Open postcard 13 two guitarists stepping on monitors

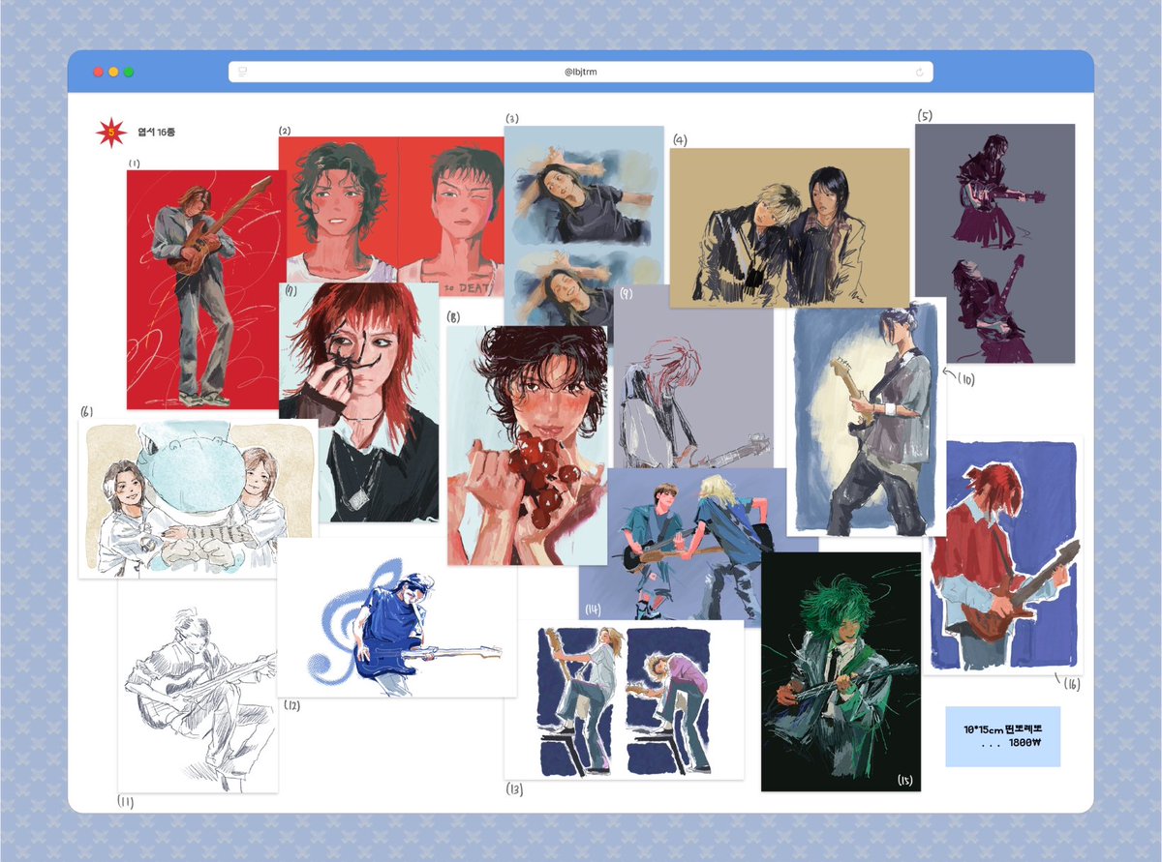click(624, 699)
